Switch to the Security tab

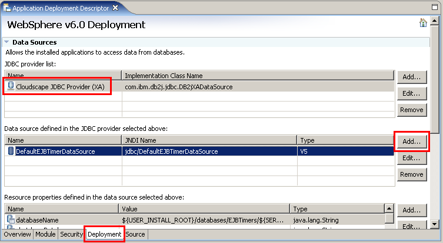pyautogui.click(x=71, y=234)
